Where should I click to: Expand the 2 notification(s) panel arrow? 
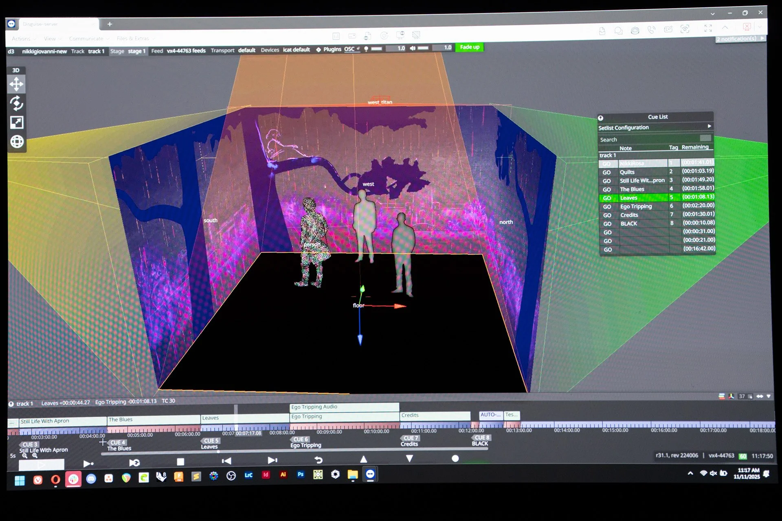pyautogui.click(x=762, y=38)
